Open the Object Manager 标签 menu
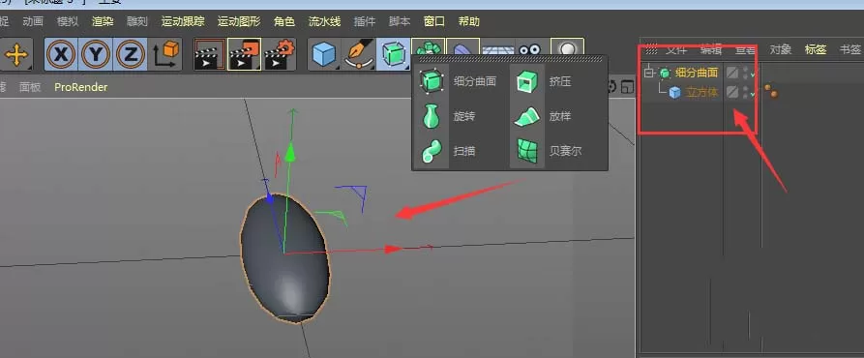Viewport: 864px width, 358px height. pos(816,49)
